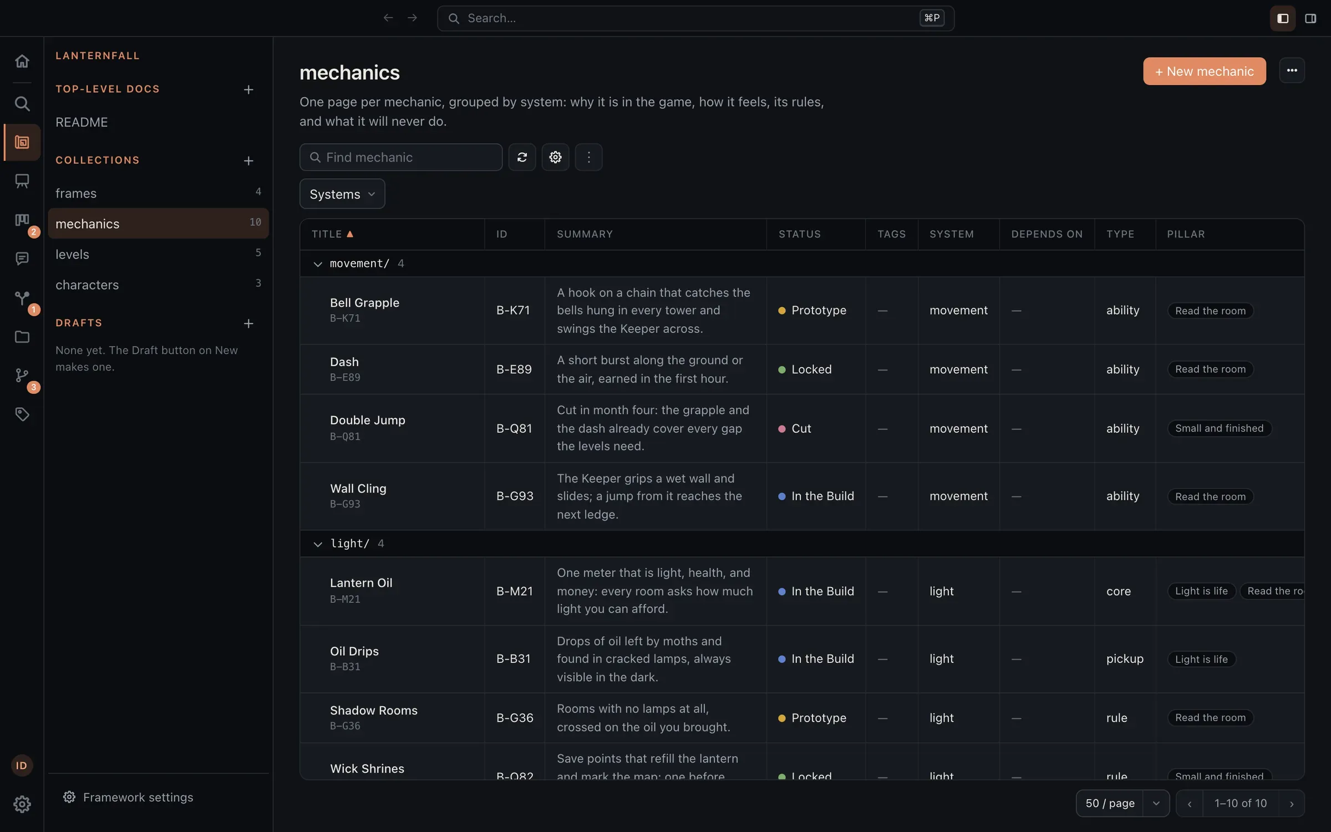Viewport: 1331px width, 832px height.
Task: Open git branch icon with badge 3
Action: pyautogui.click(x=22, y=376)
